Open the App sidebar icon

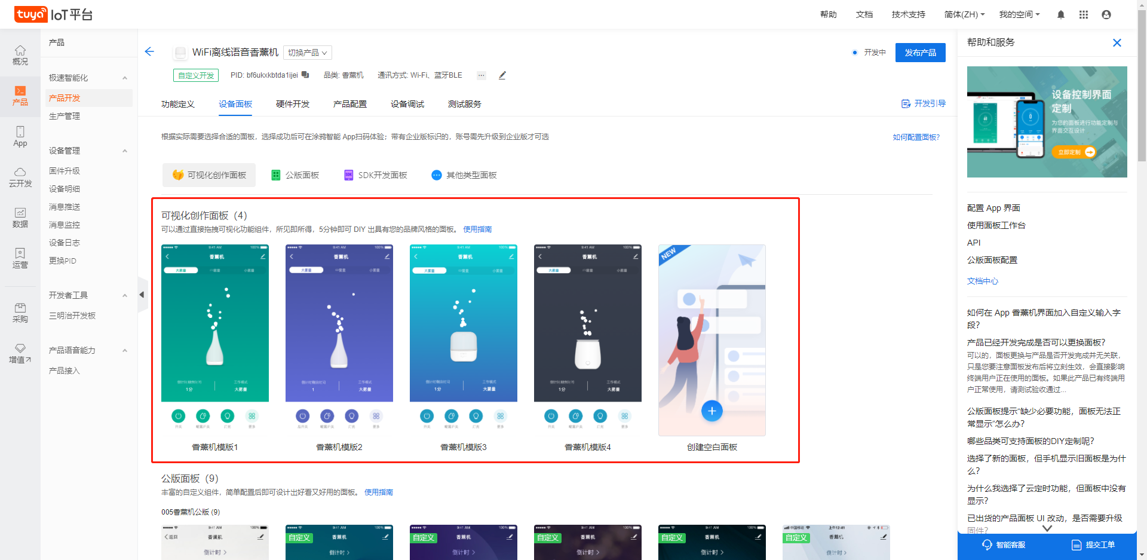click(x=20, y=136)
